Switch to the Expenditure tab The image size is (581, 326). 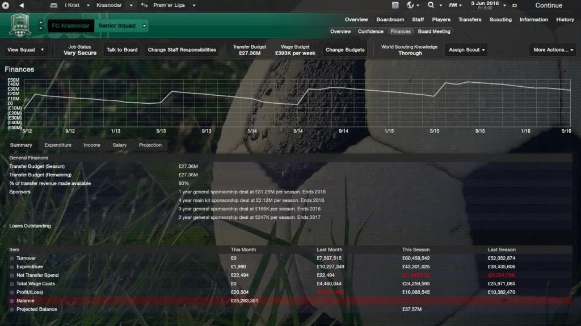[x=58, y=145]
